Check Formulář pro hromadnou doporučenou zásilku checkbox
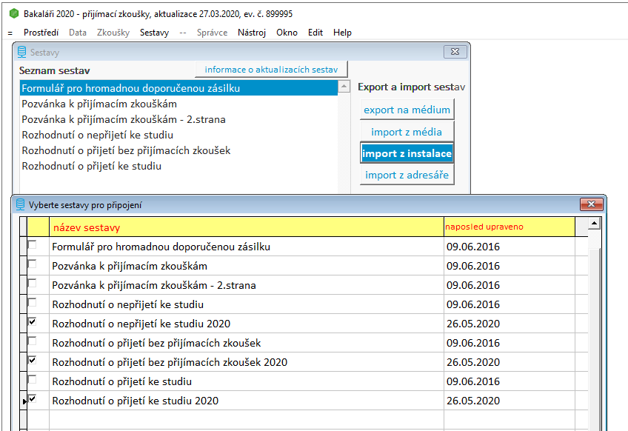628x431 pixels. [x=32, y=246]
